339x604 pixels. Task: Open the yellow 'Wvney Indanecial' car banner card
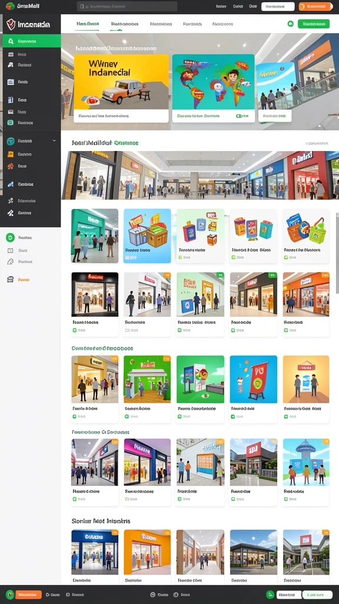(x=121, y=88)
